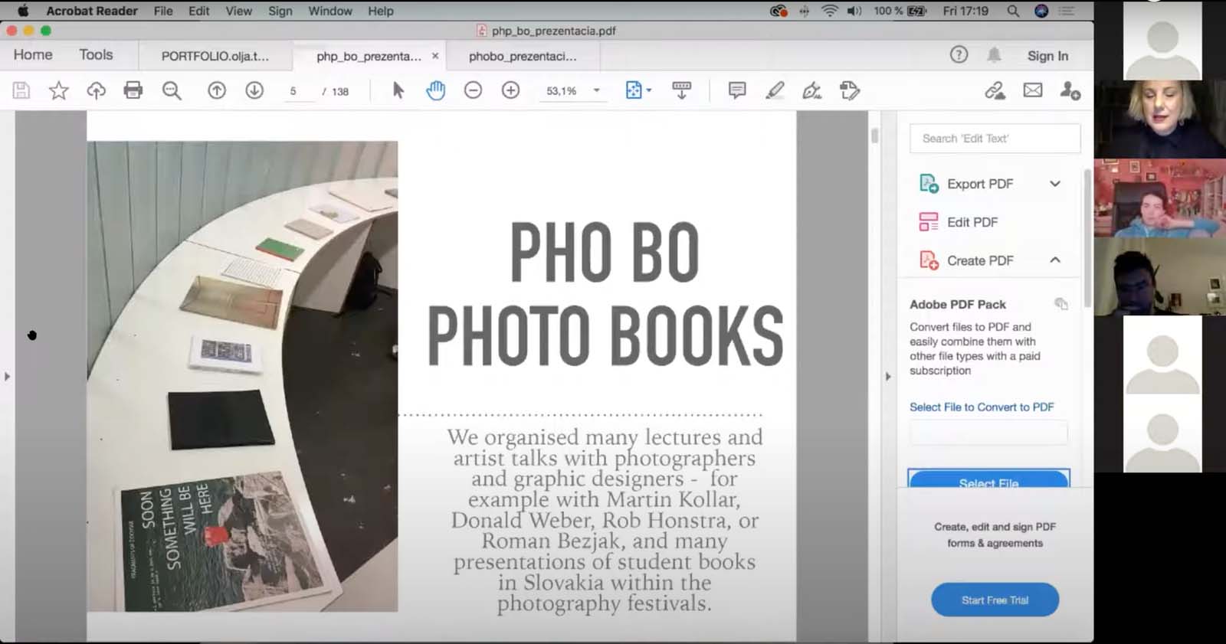Click Start Free Trial button
The image size is (1226, 644).
(995, 600)
